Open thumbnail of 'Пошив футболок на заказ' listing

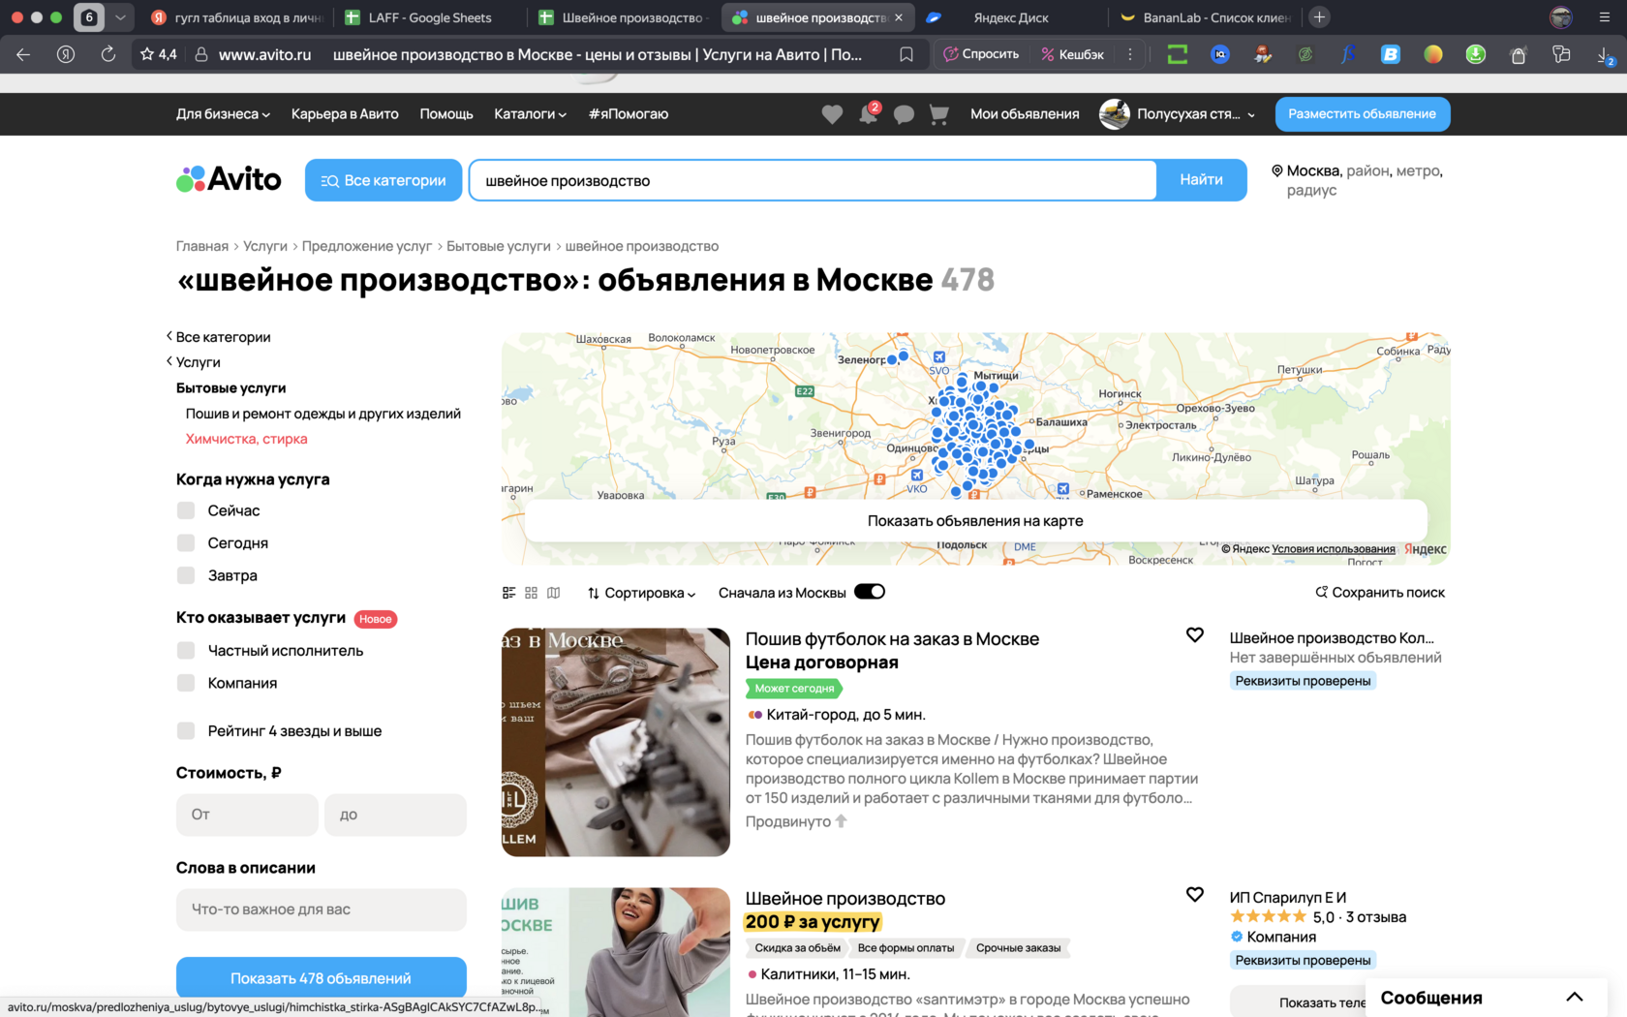click(616, 742)
